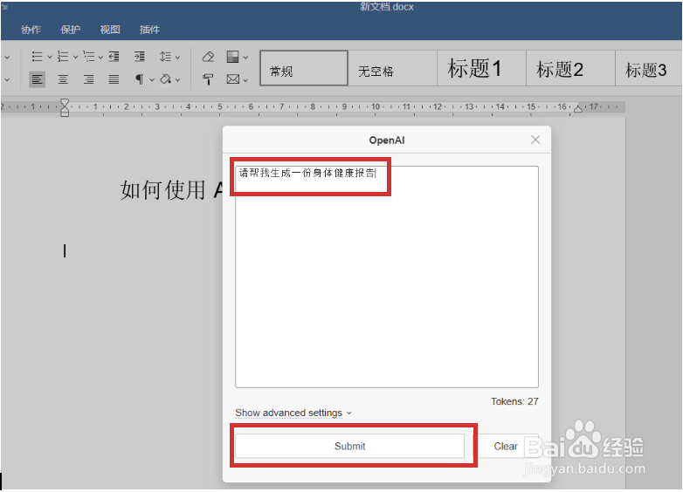The image size is (683, 492).
Task: Open the 保护 tab
Action: click(71, 30)
